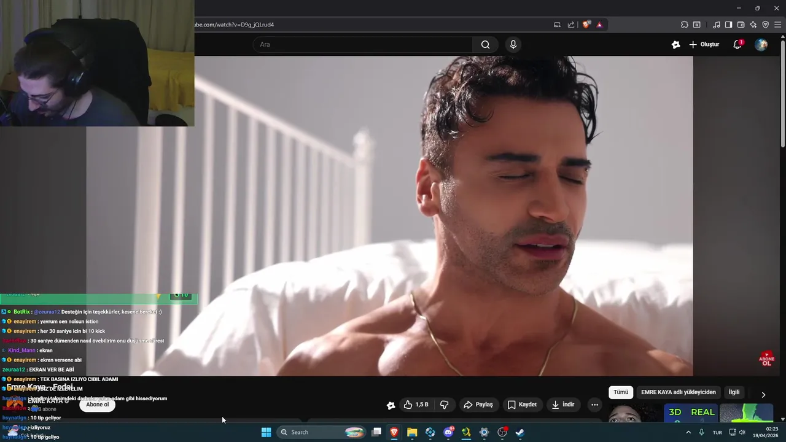
Task: Click the Kind_Mann username in chat
Action: click(x=21, y=351)
